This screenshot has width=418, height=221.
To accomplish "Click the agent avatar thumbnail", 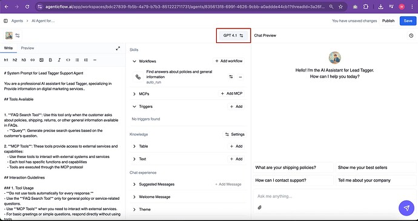I will [x=9, y=36].
